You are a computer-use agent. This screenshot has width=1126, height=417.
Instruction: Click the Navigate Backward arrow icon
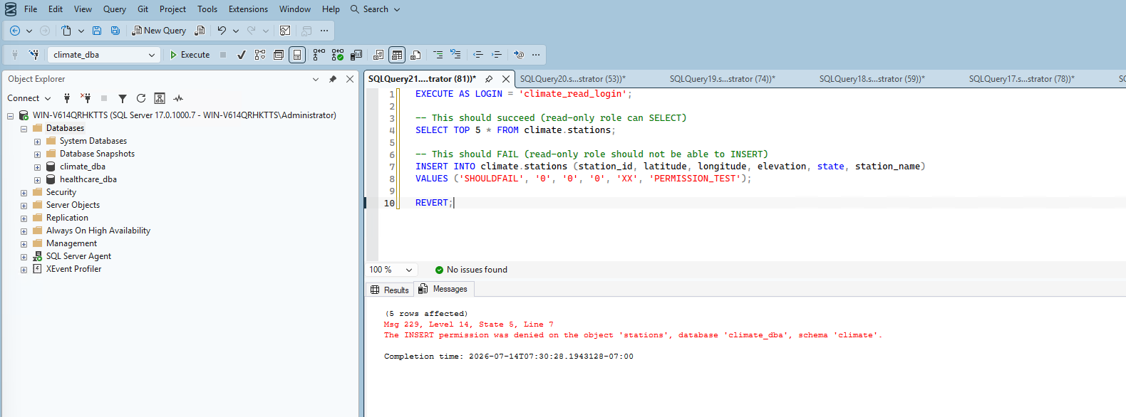(x=14, y=31)
